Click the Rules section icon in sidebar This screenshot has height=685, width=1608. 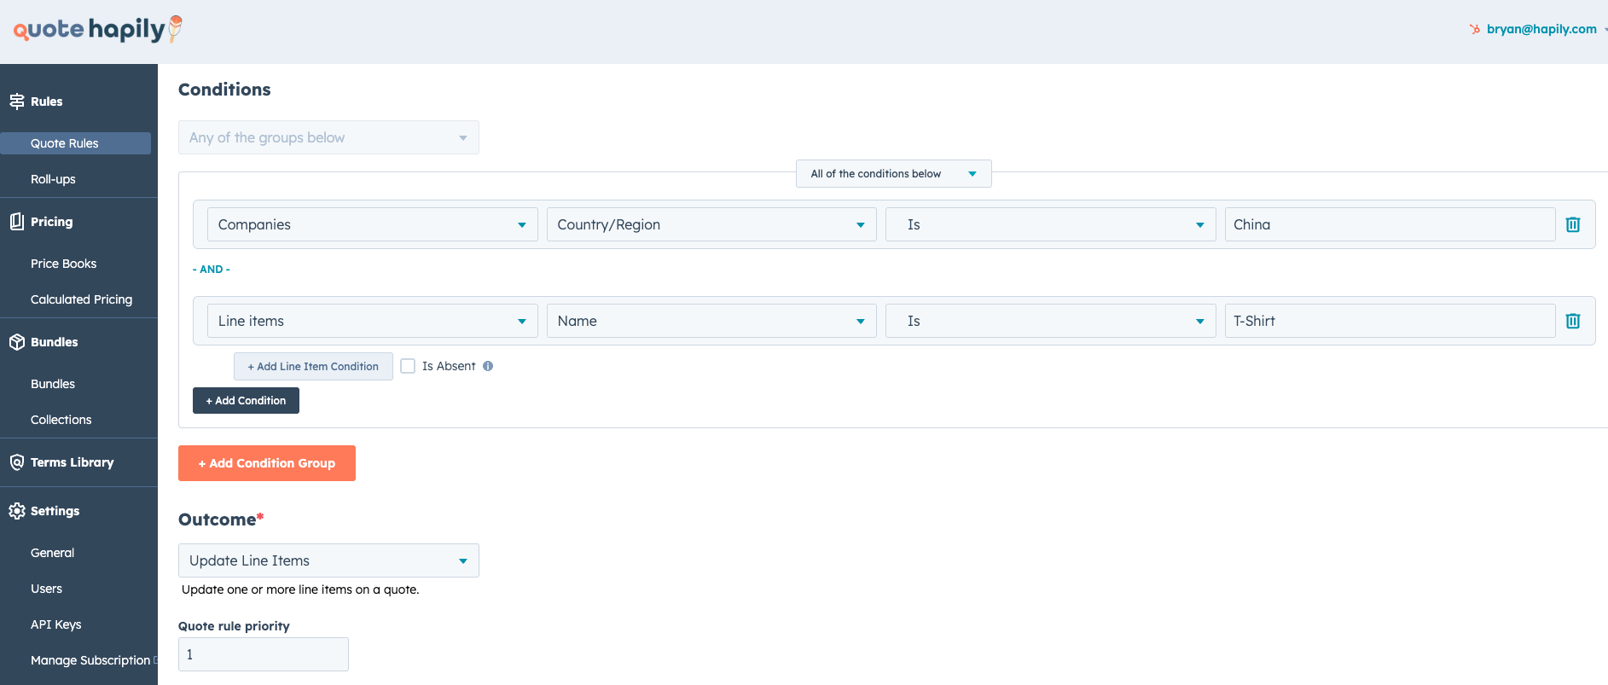(x=17, y=102)
